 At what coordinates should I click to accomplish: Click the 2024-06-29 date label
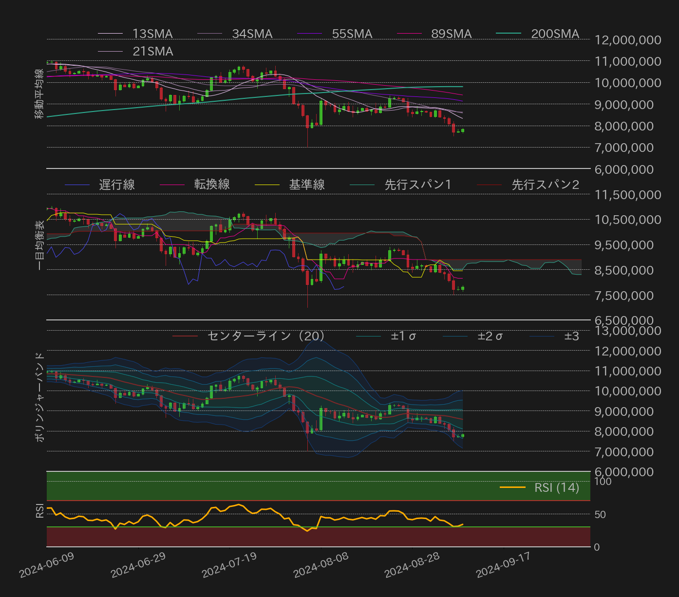point(138,565)
